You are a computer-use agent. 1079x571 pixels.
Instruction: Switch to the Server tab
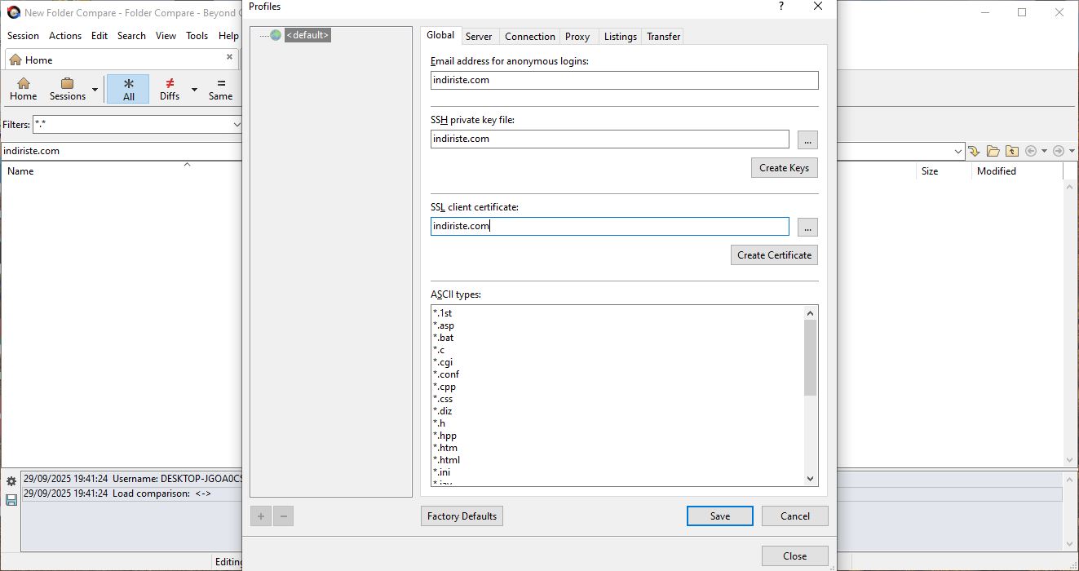pos(479,37)
